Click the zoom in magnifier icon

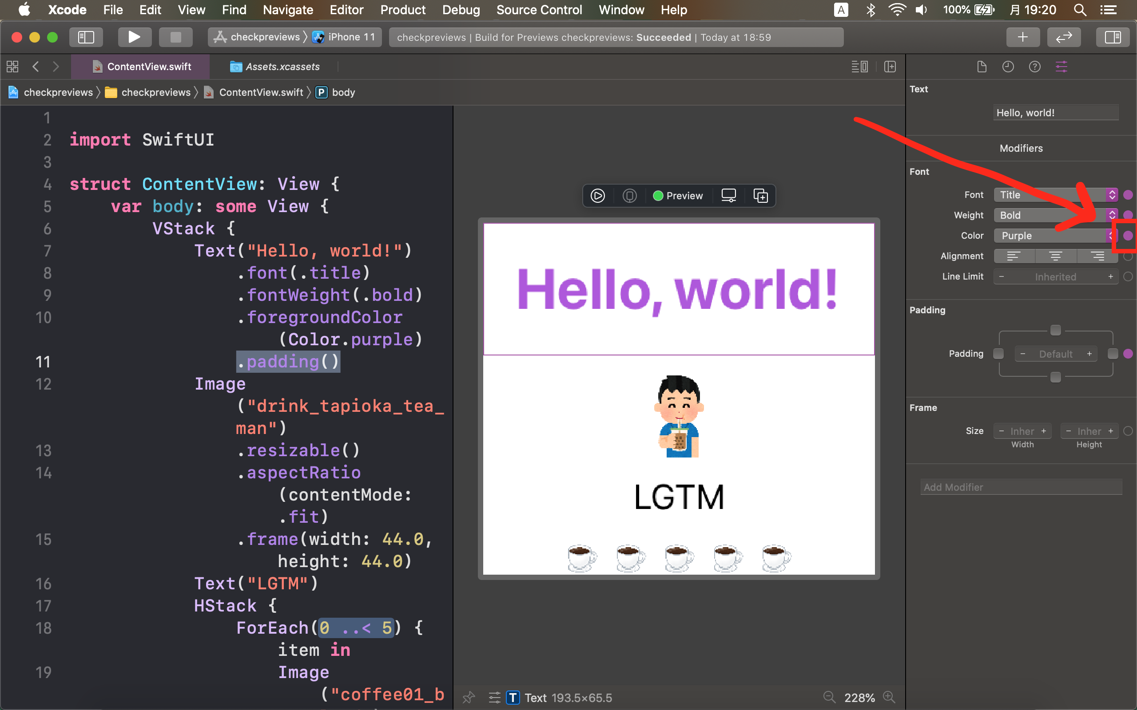click(x=889, y=697)
